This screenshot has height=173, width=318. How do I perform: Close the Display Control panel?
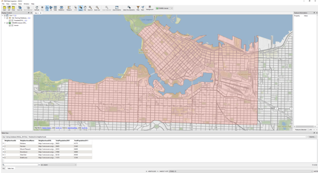click(x=31, y=13)
